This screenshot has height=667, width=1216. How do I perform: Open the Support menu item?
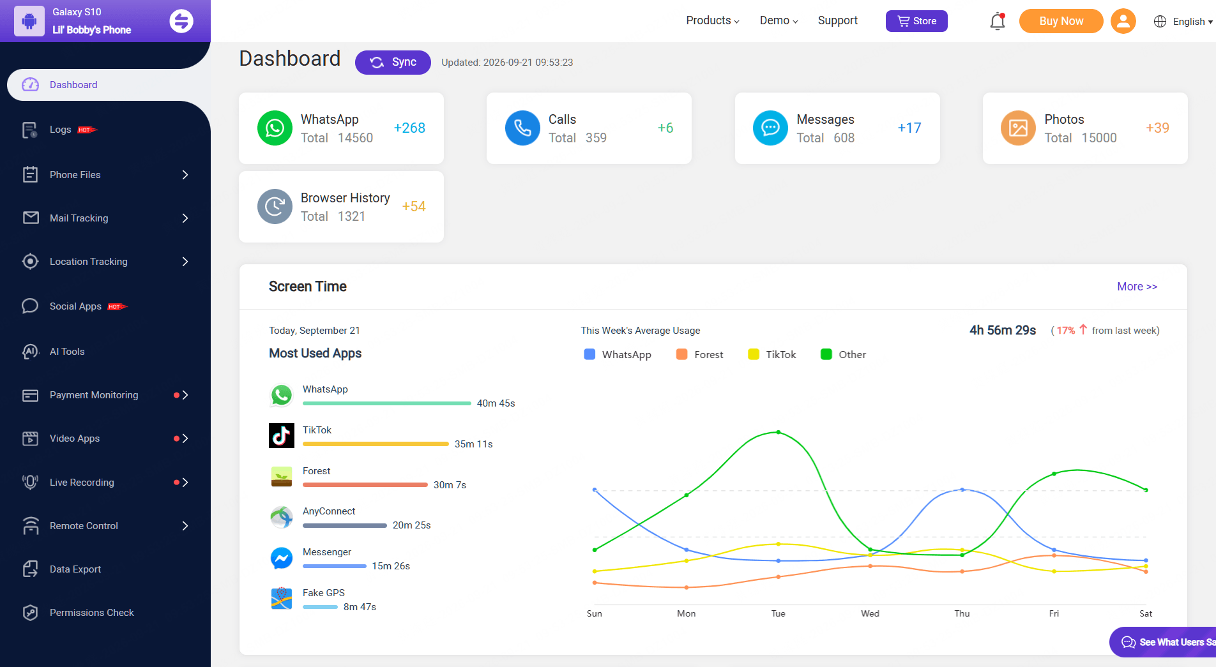point(837,20)
